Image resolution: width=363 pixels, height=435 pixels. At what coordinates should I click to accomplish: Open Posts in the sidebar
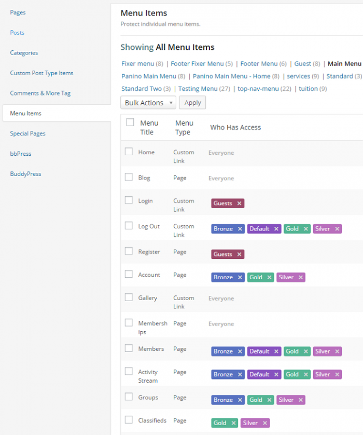[x=17, y=33]
